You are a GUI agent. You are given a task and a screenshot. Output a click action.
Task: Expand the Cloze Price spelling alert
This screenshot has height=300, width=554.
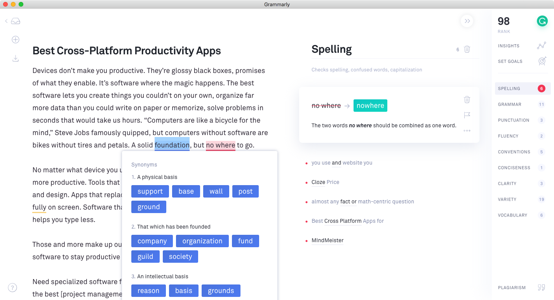click(325, 182)
